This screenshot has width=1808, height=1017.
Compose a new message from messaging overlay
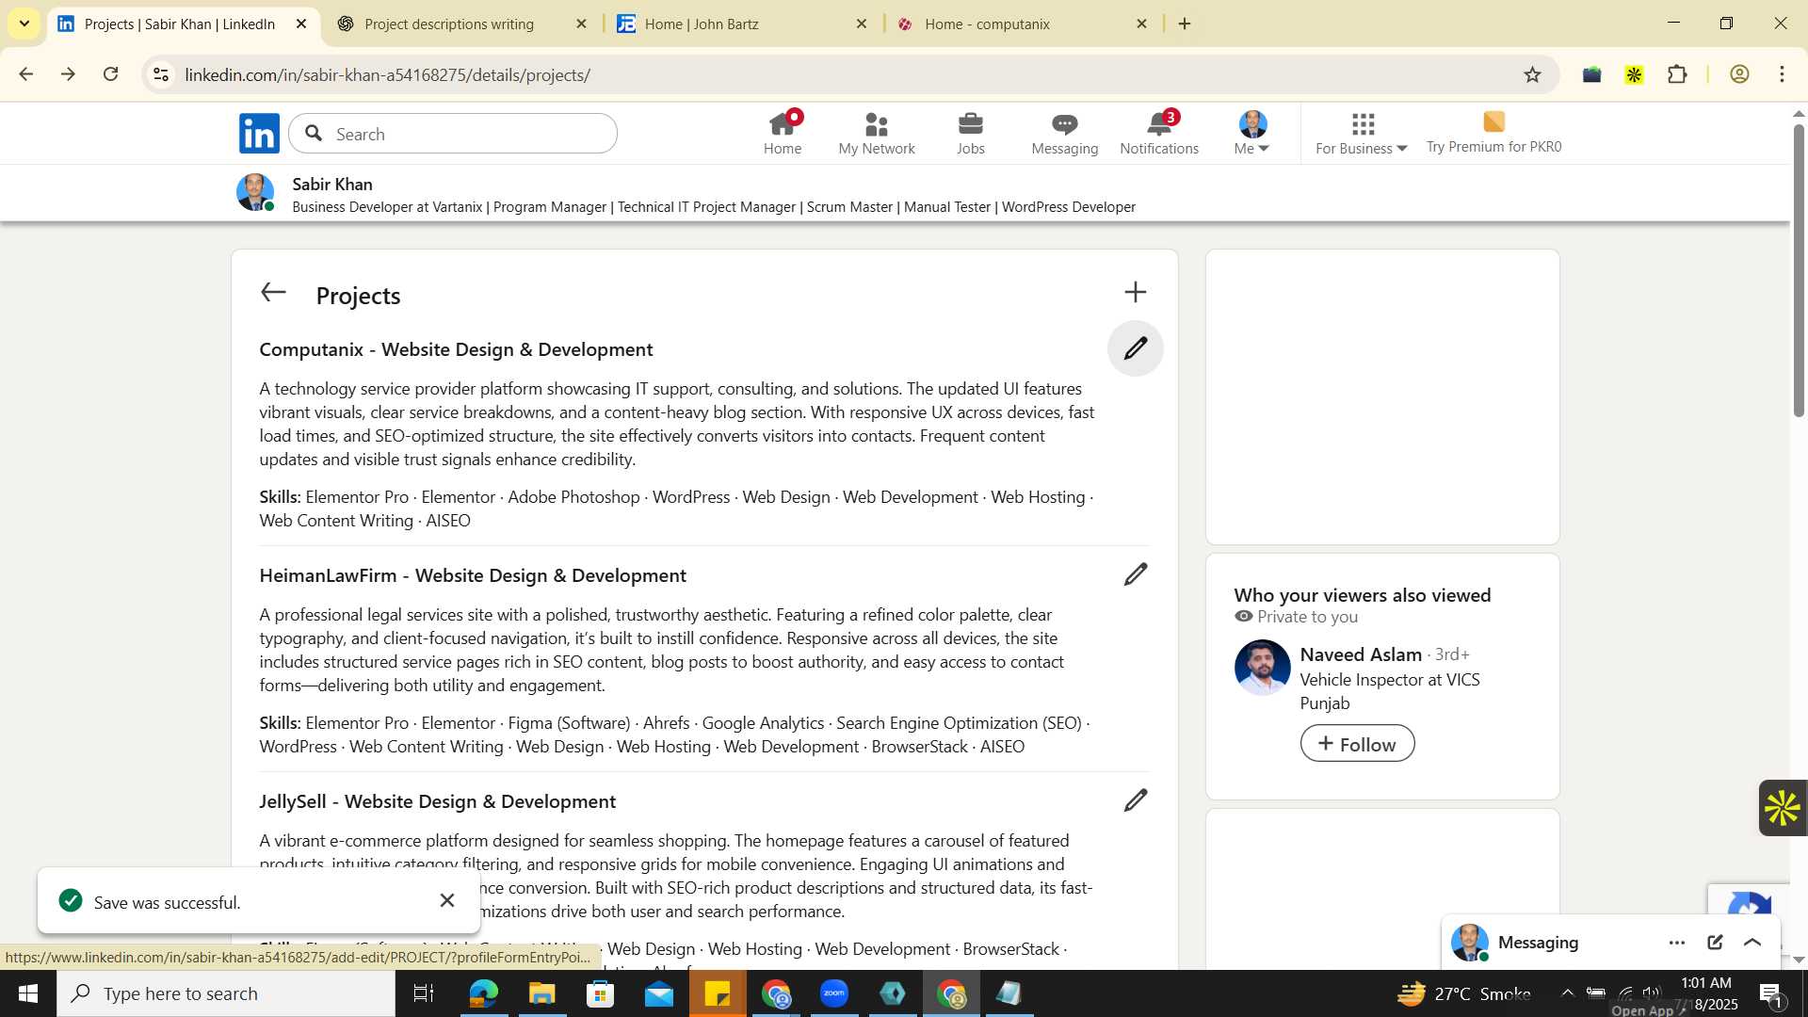pos(1715,943)
